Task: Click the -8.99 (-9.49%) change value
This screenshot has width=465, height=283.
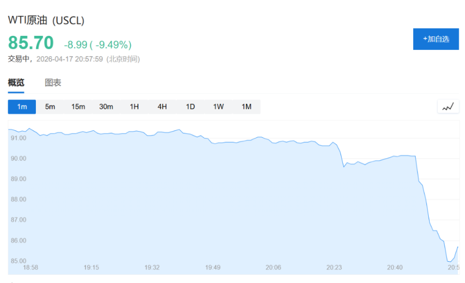Action: pyautogui.click(x=97, y=45)
